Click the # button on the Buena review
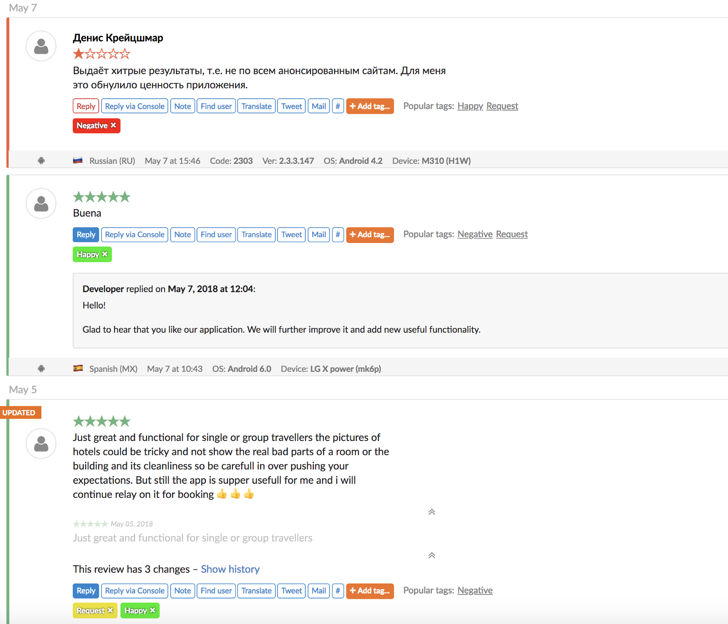Image resolution: width=728 pixels, height=624 pixels. [338, 234]
